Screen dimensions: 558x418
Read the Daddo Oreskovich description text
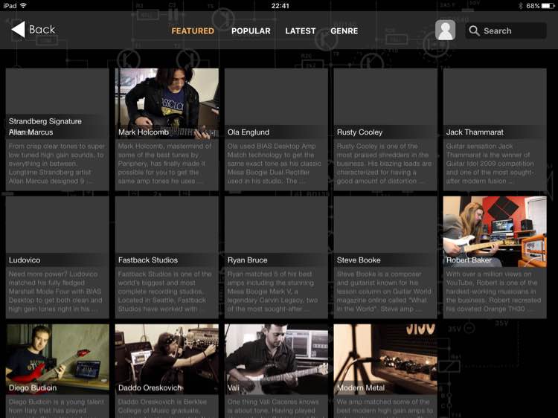pyautogui.click(x=163, y=406)
